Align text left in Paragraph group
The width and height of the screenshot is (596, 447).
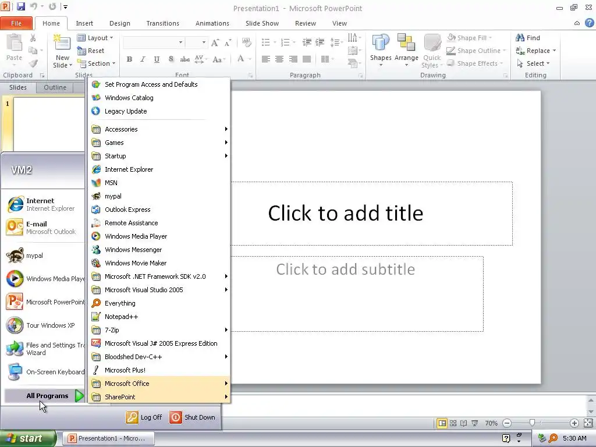tap(265, 59)
